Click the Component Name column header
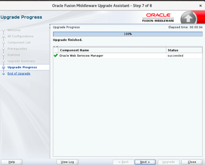This screenshot has width=205, height=165. pyautogui.click(x=112, y=50)
